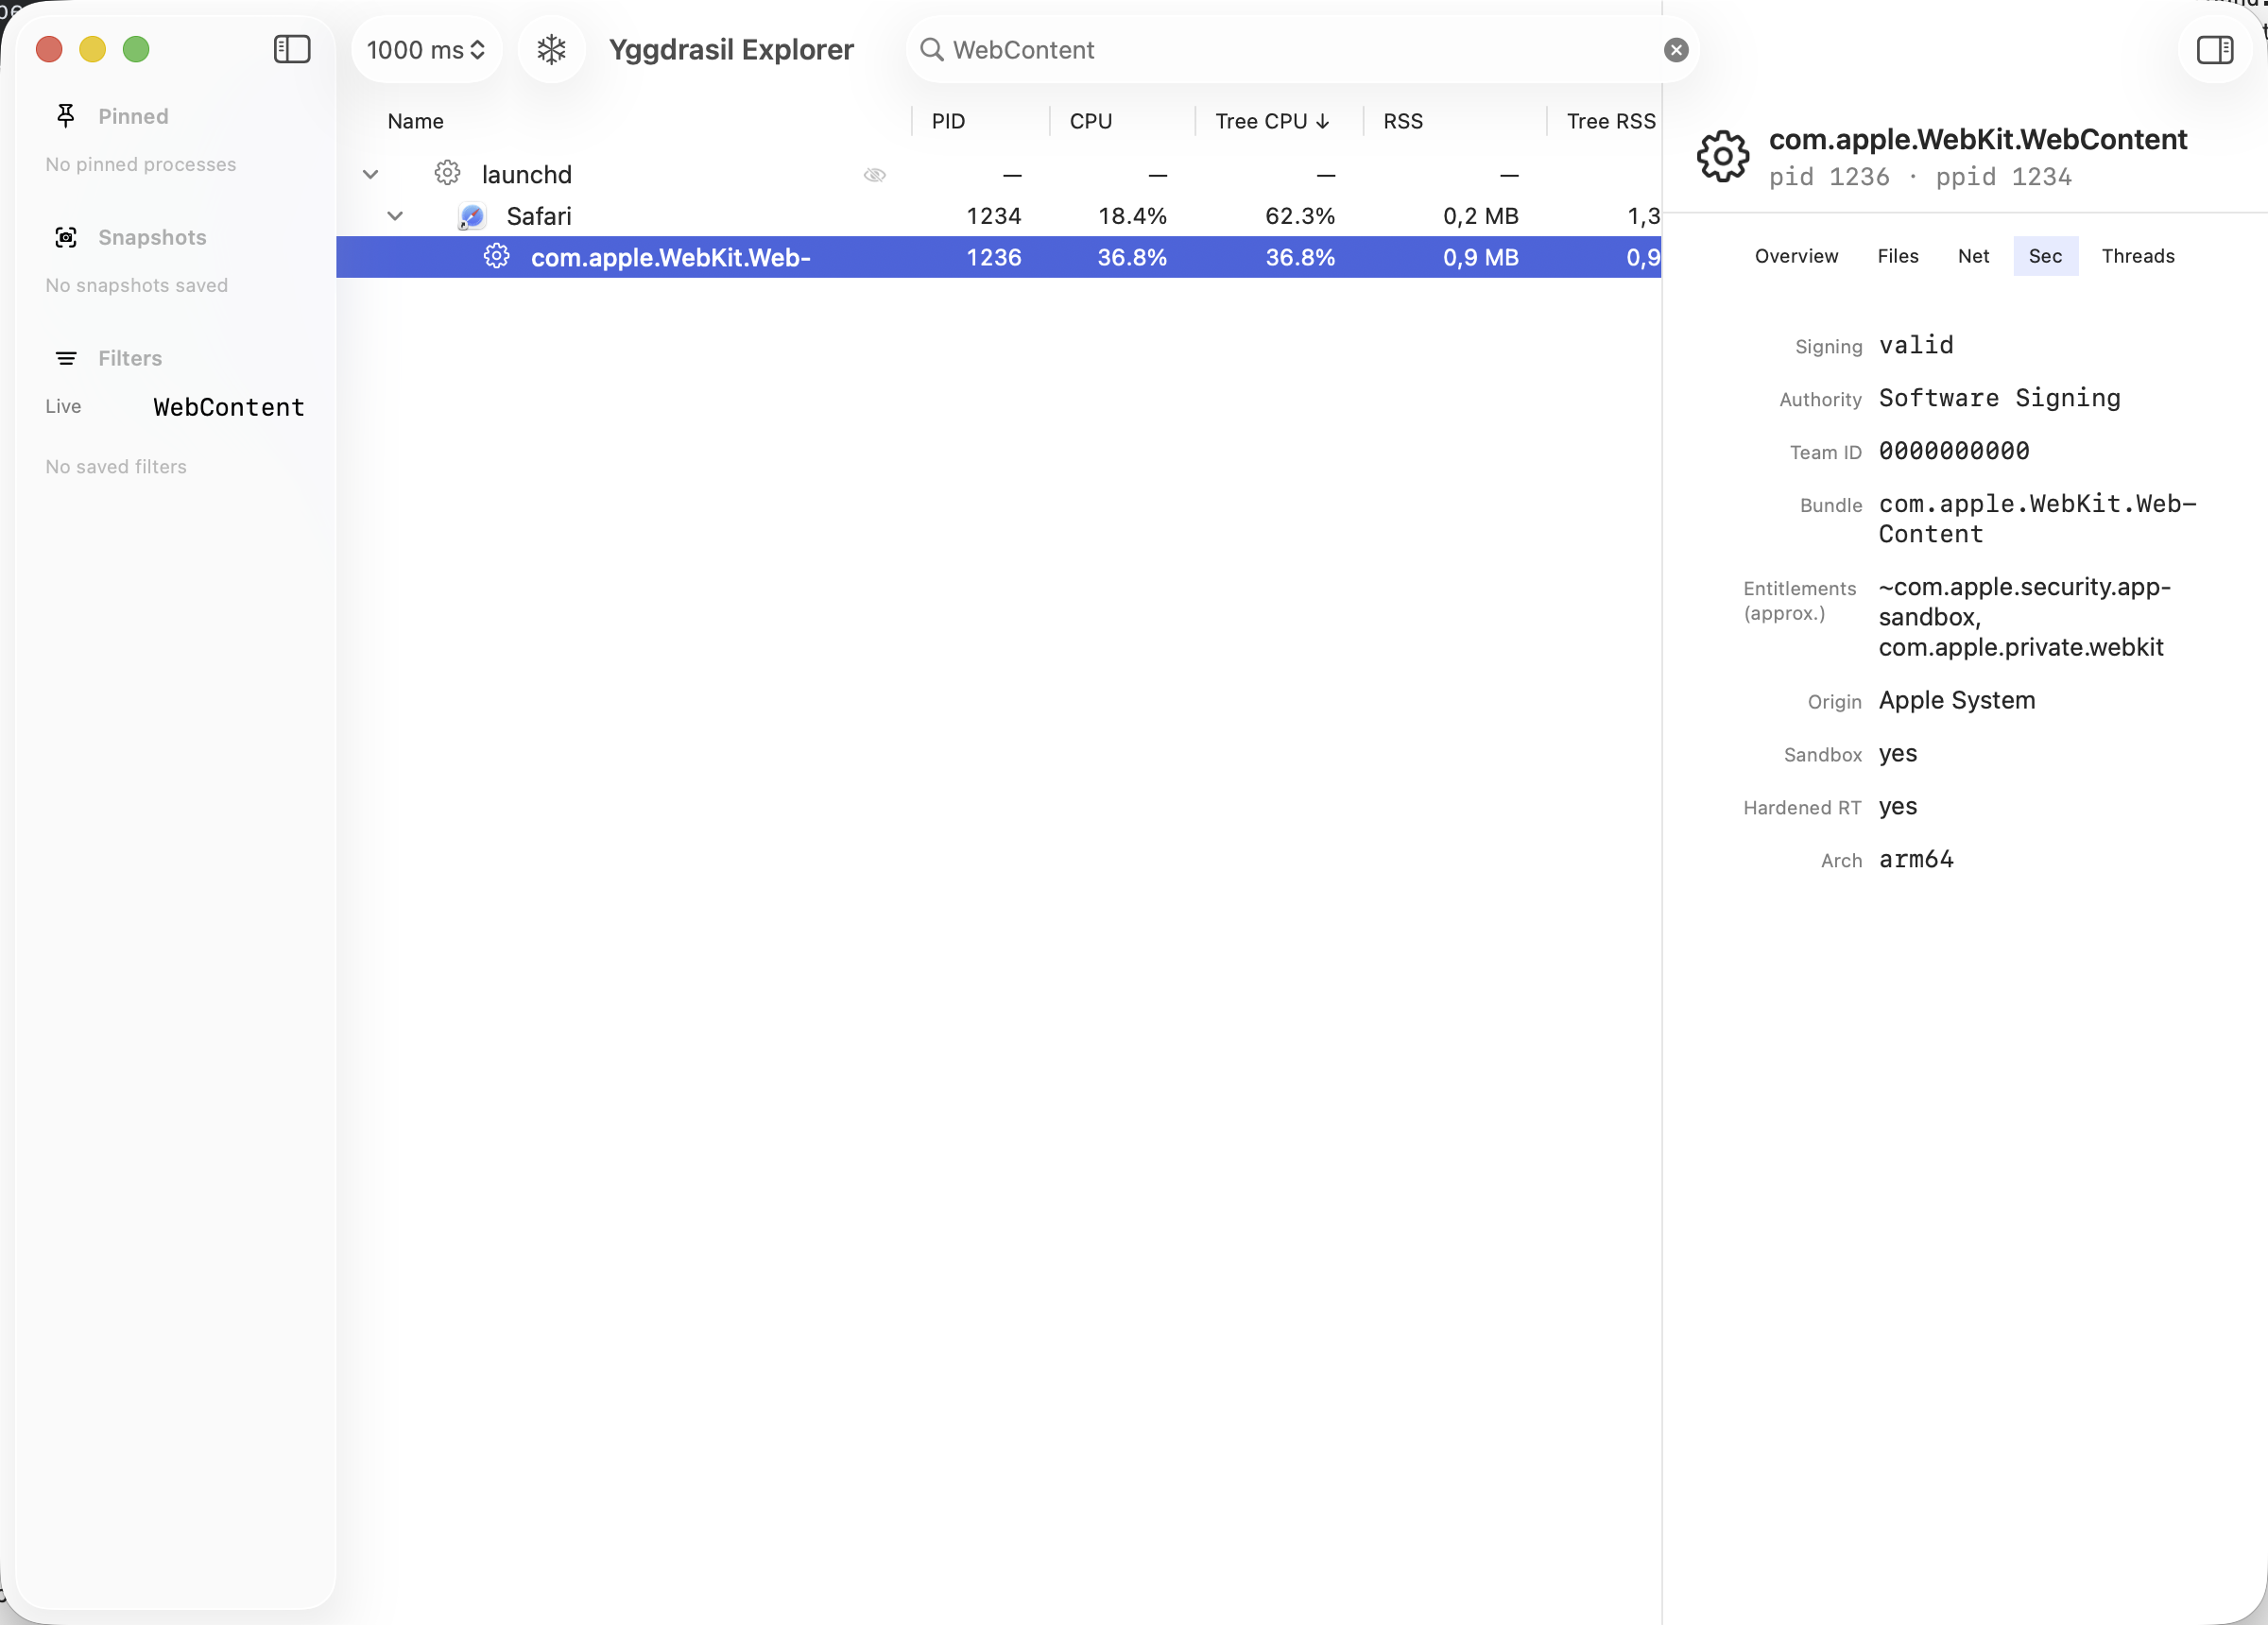Click the WebContent search input field

1300,49
